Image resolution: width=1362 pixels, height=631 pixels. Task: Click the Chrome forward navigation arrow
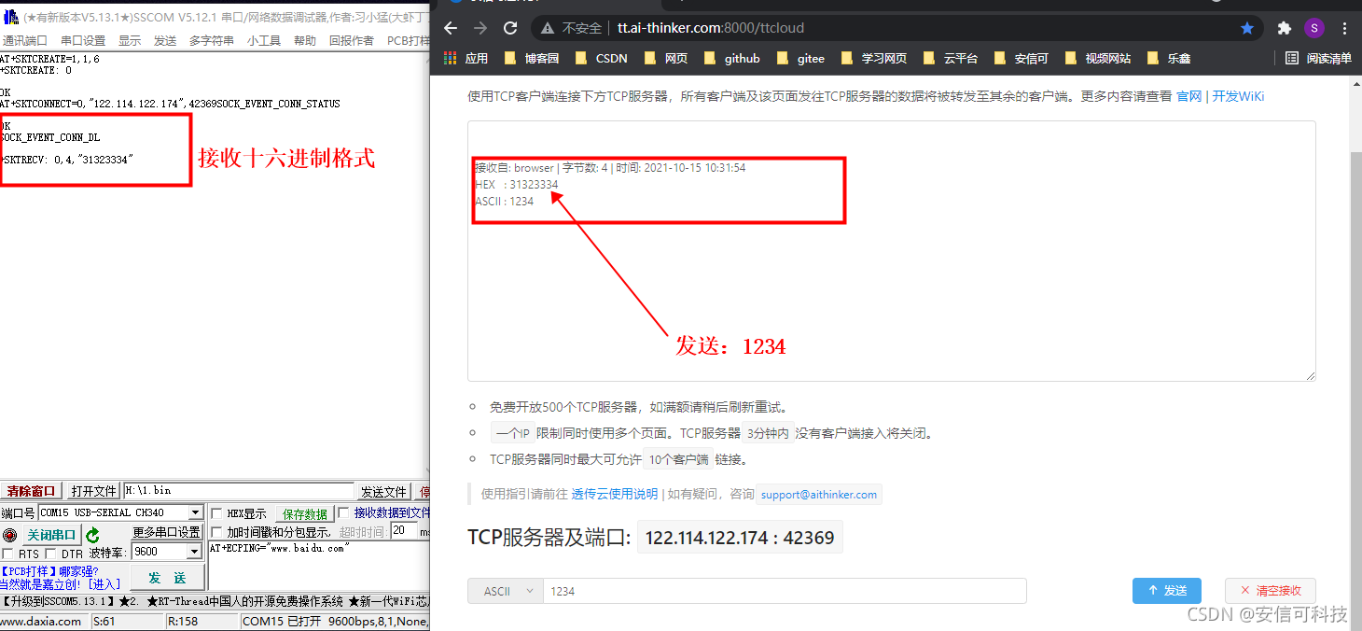click(x=479, y=28)
